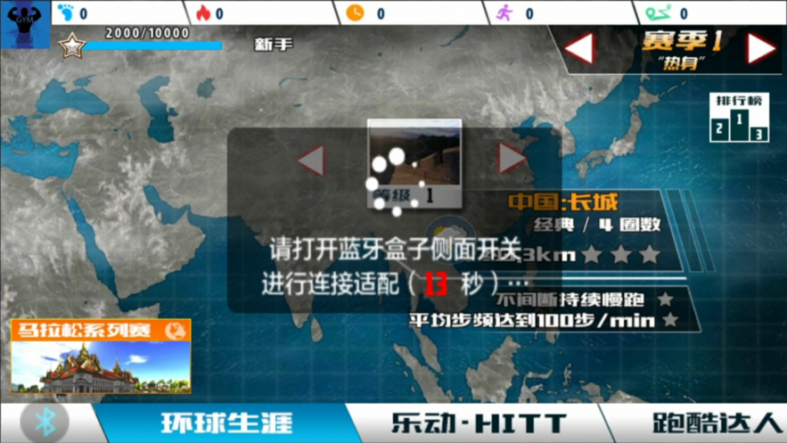Tap the Great Wall level thumbnail

414,162
